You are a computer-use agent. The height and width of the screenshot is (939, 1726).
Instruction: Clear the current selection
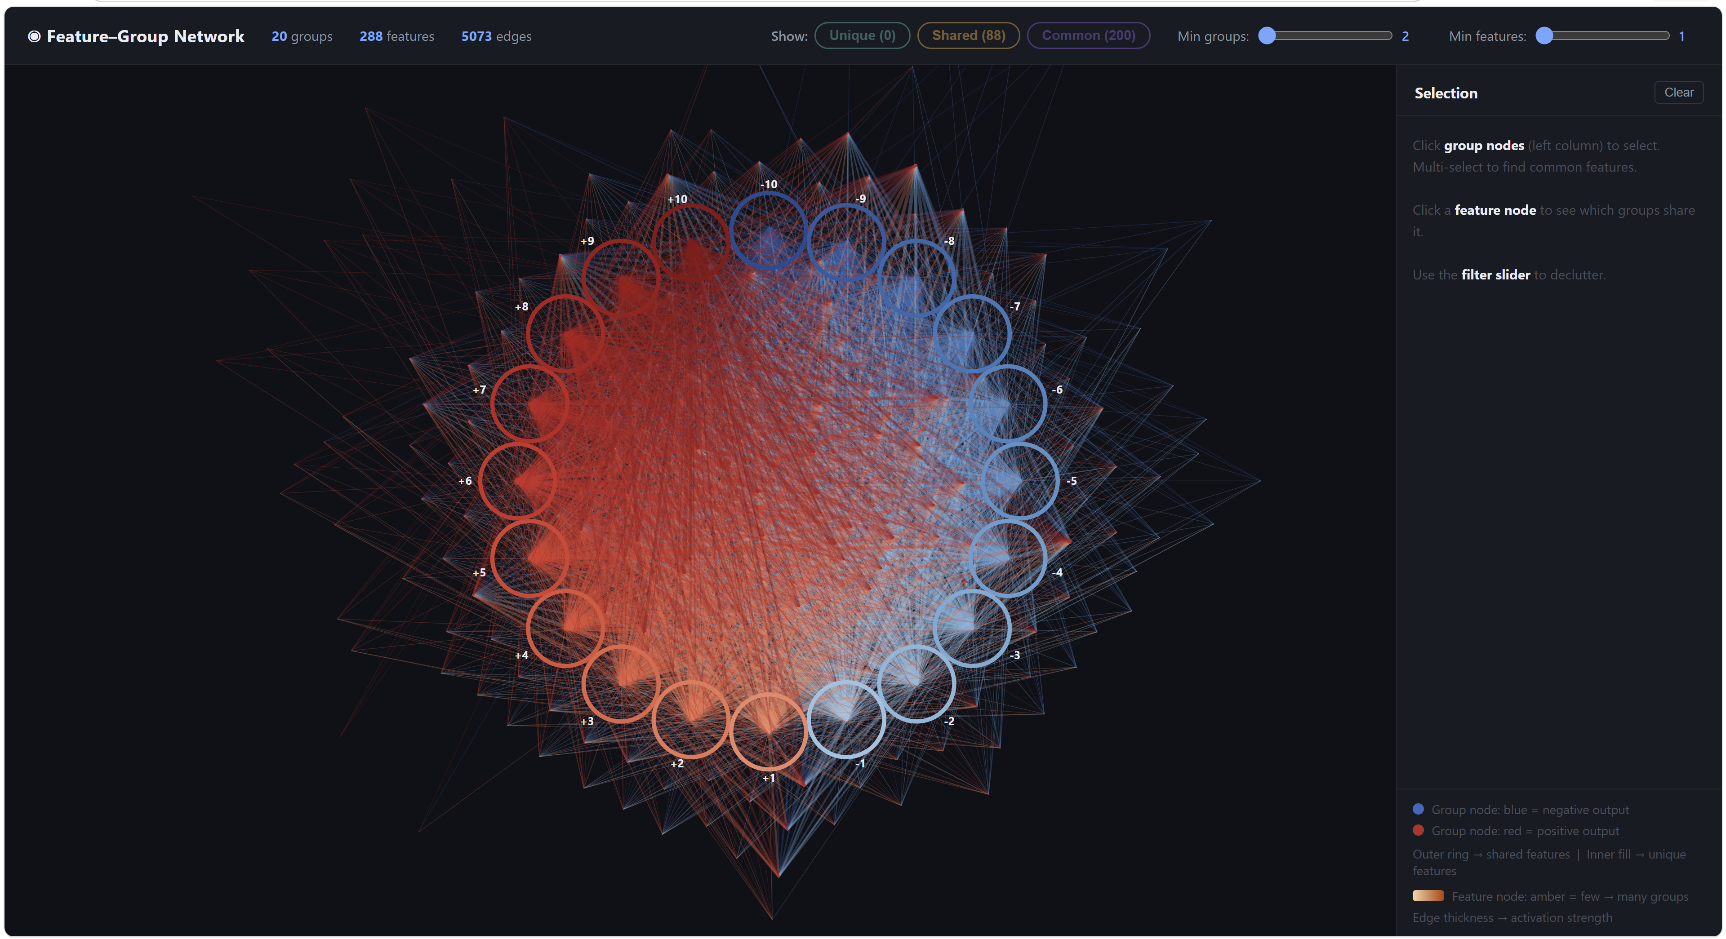1678,93
